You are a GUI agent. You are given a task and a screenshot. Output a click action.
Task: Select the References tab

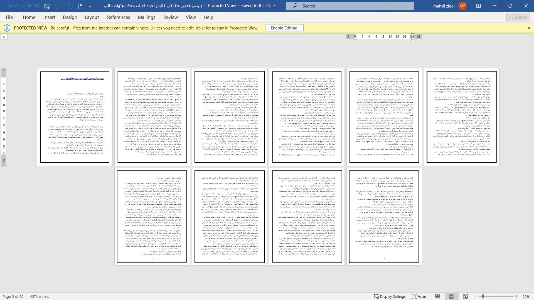click(119, 17)
